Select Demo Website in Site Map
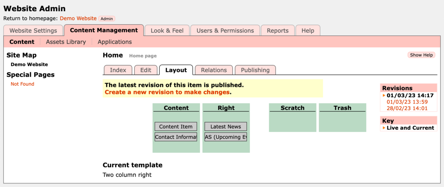 (29, 65)
